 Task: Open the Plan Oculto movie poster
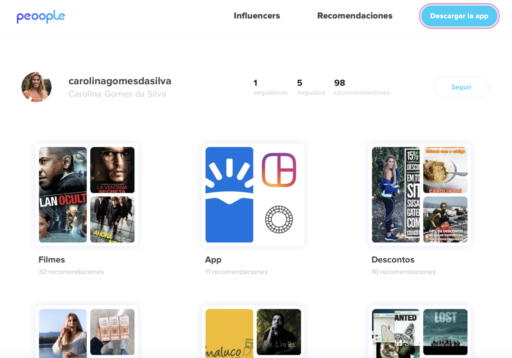(x=63, y=194)
